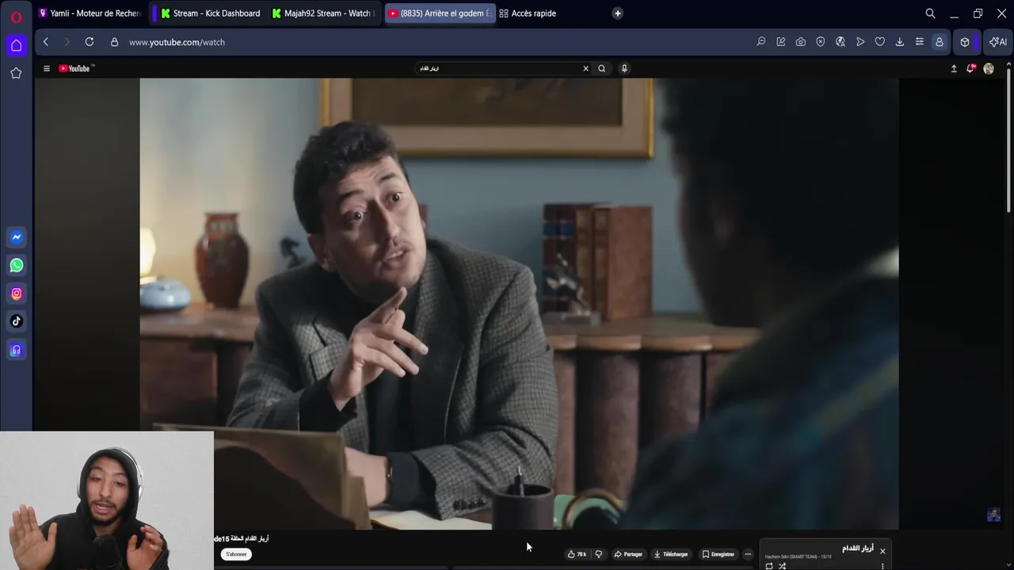Image resolution: width=1014 pixels, height=570 pixels.
Task: Switch to Accès rapide tab
Action: pyautogui.click(x=528, y=13)
